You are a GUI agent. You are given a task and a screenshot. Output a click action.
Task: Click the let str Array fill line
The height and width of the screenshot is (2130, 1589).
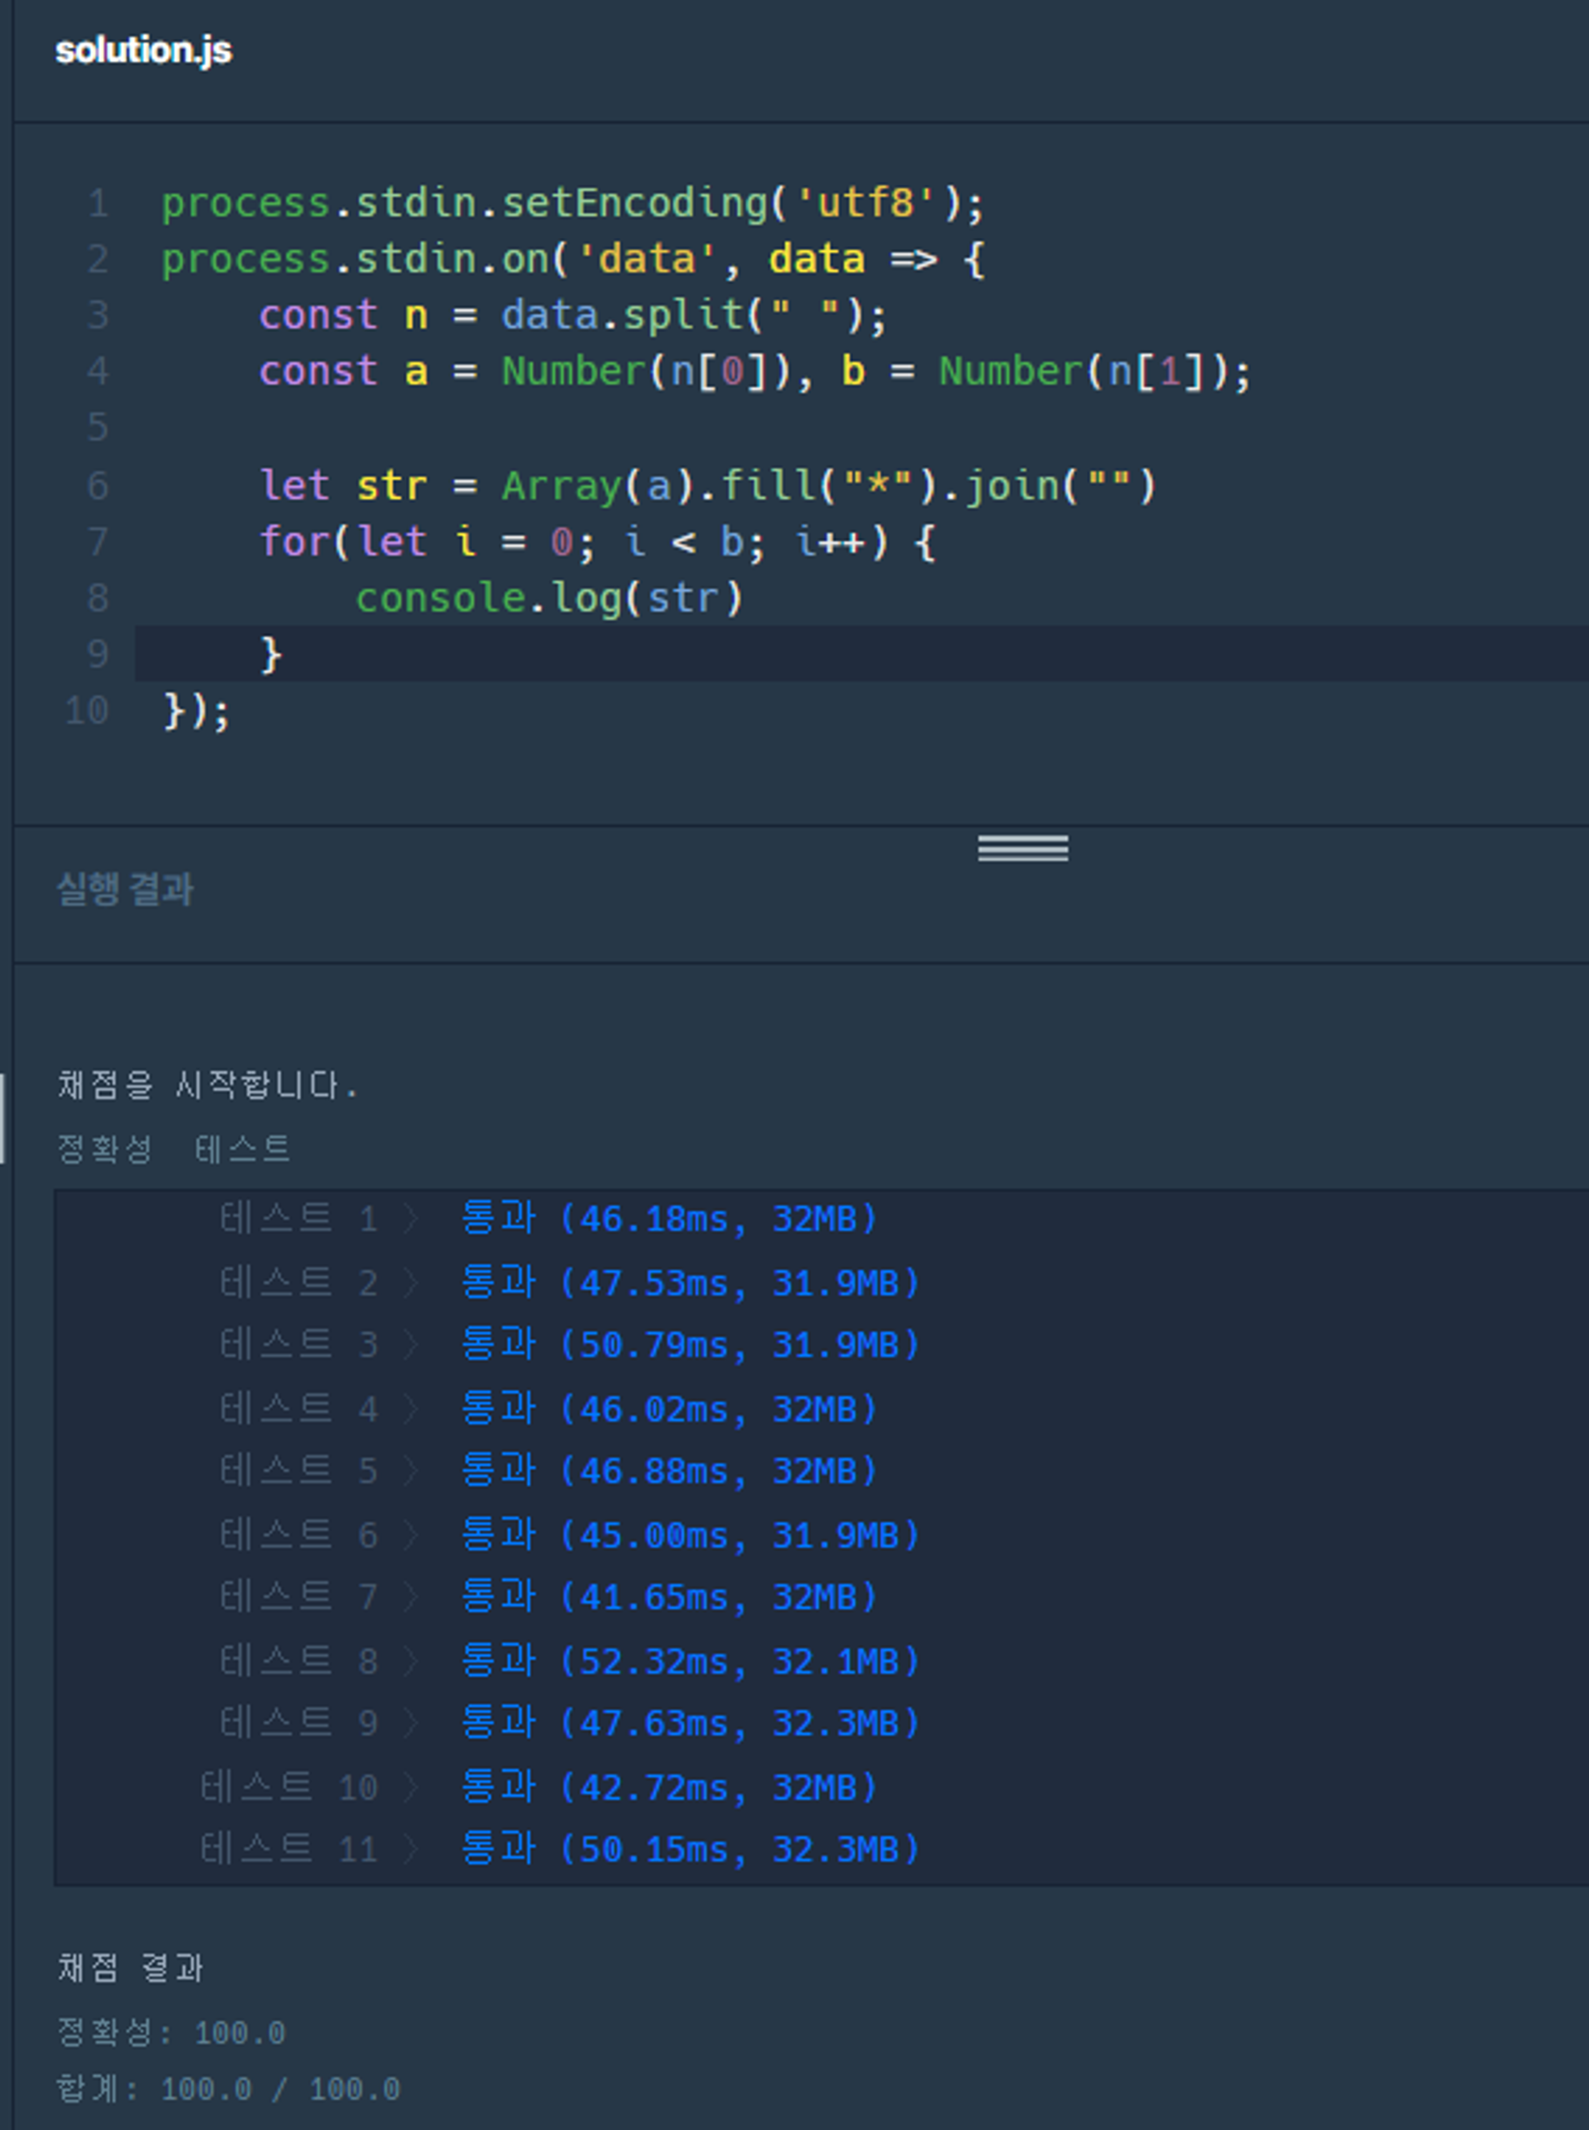[x=707, y=486]
